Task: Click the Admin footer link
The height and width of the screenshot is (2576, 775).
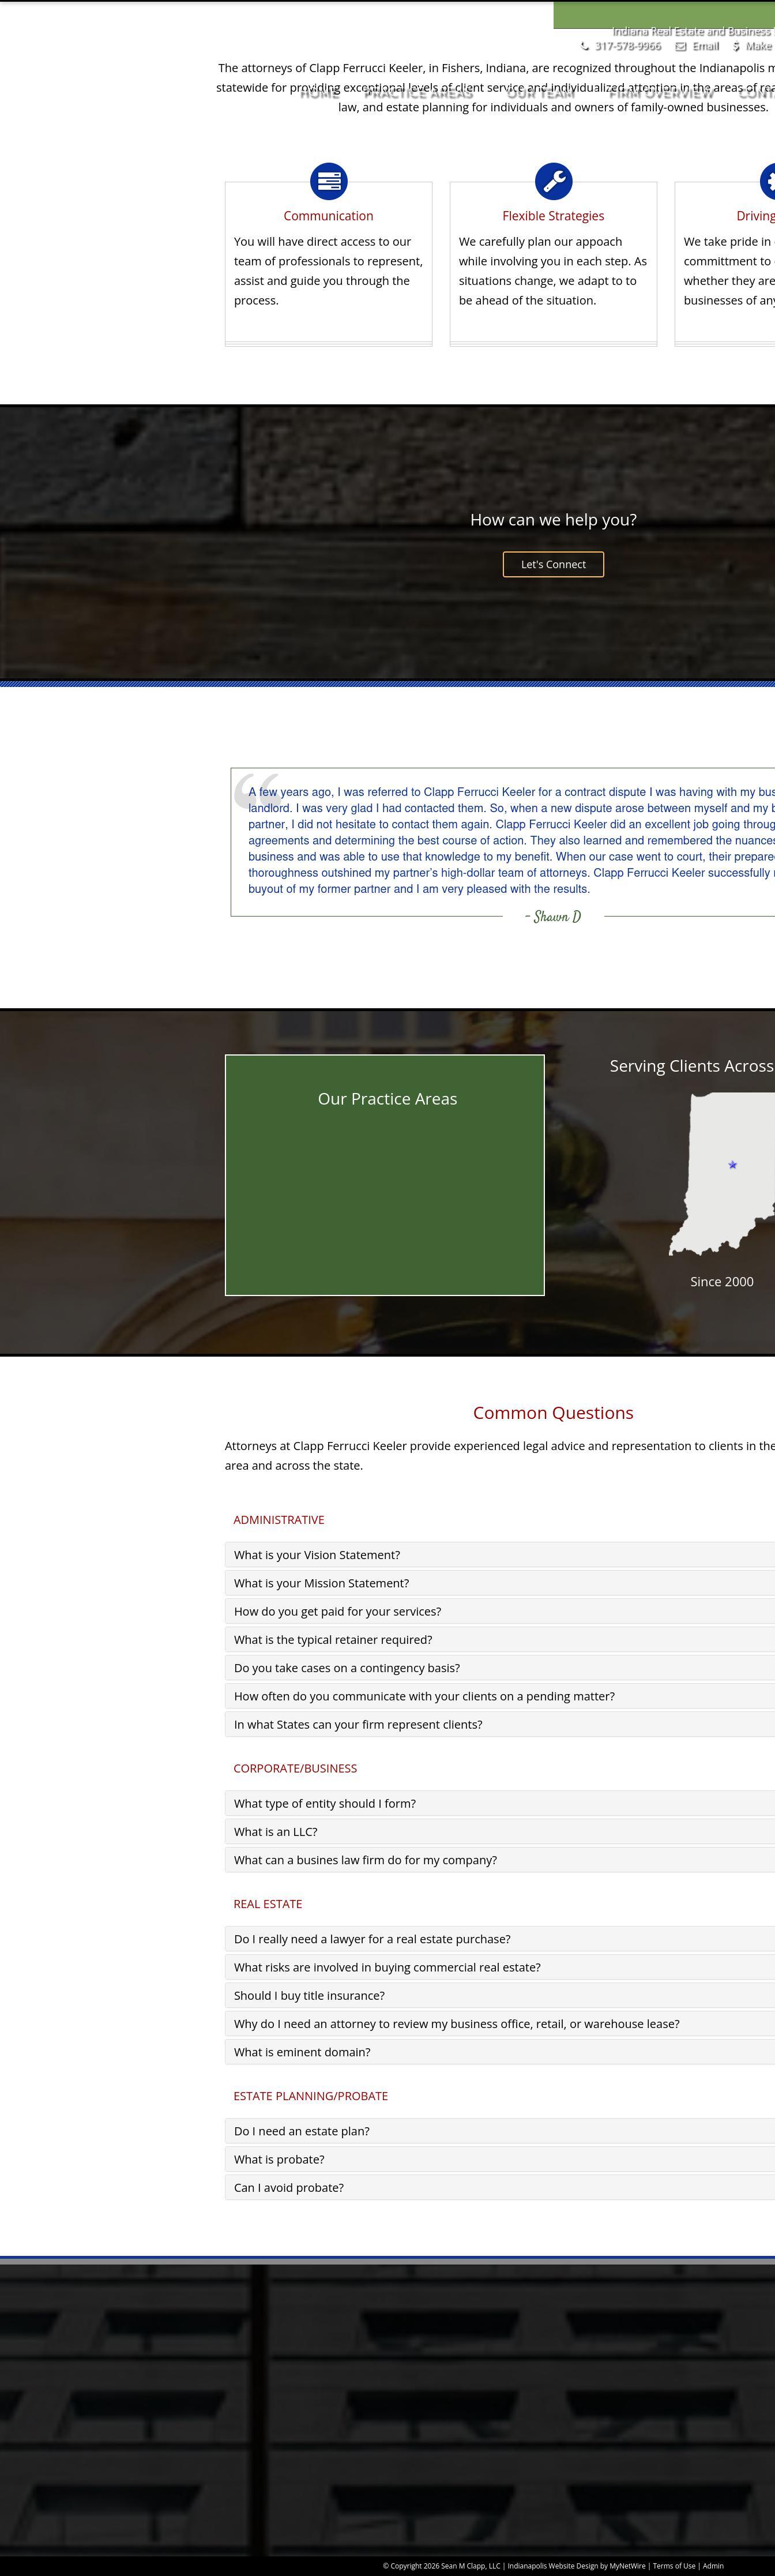Action: coord(713,2565)
